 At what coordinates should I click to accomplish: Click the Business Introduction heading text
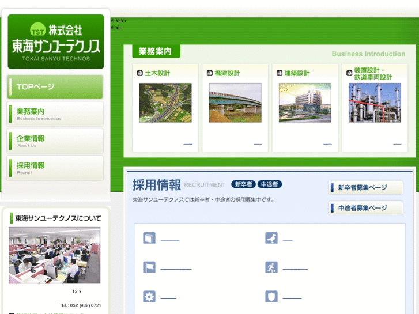(x=368, y=54)
